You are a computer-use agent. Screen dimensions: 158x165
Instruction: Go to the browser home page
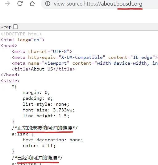(x=32, y=4)
